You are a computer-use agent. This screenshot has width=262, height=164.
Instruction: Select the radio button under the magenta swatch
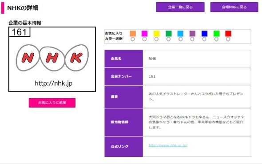(x=144, y=39)
